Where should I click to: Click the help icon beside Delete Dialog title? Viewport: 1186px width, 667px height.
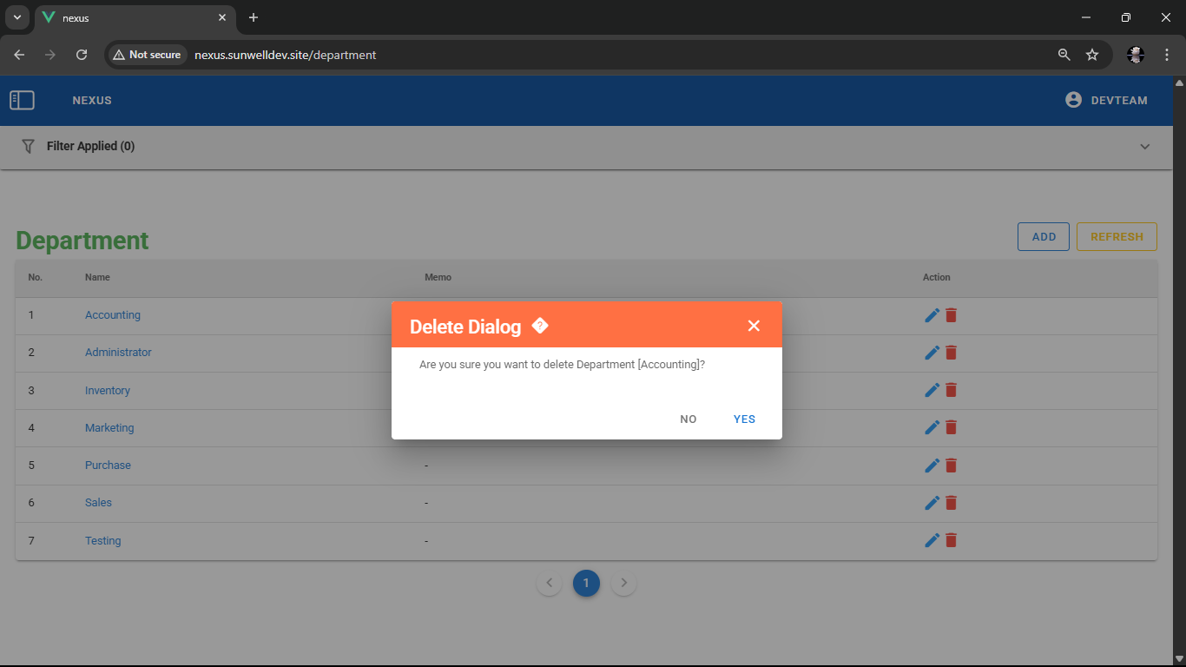tap(540, 326)
